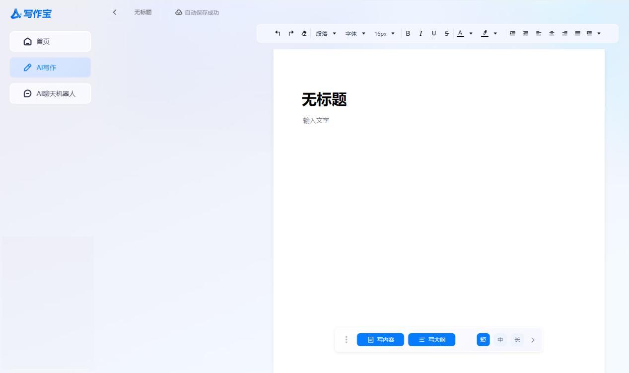Align text left
Image resolution: width=629 pixels, height=373 pixels.
539,33
